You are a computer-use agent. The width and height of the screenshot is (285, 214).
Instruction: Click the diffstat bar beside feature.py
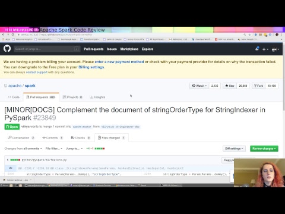coord(15,160)
